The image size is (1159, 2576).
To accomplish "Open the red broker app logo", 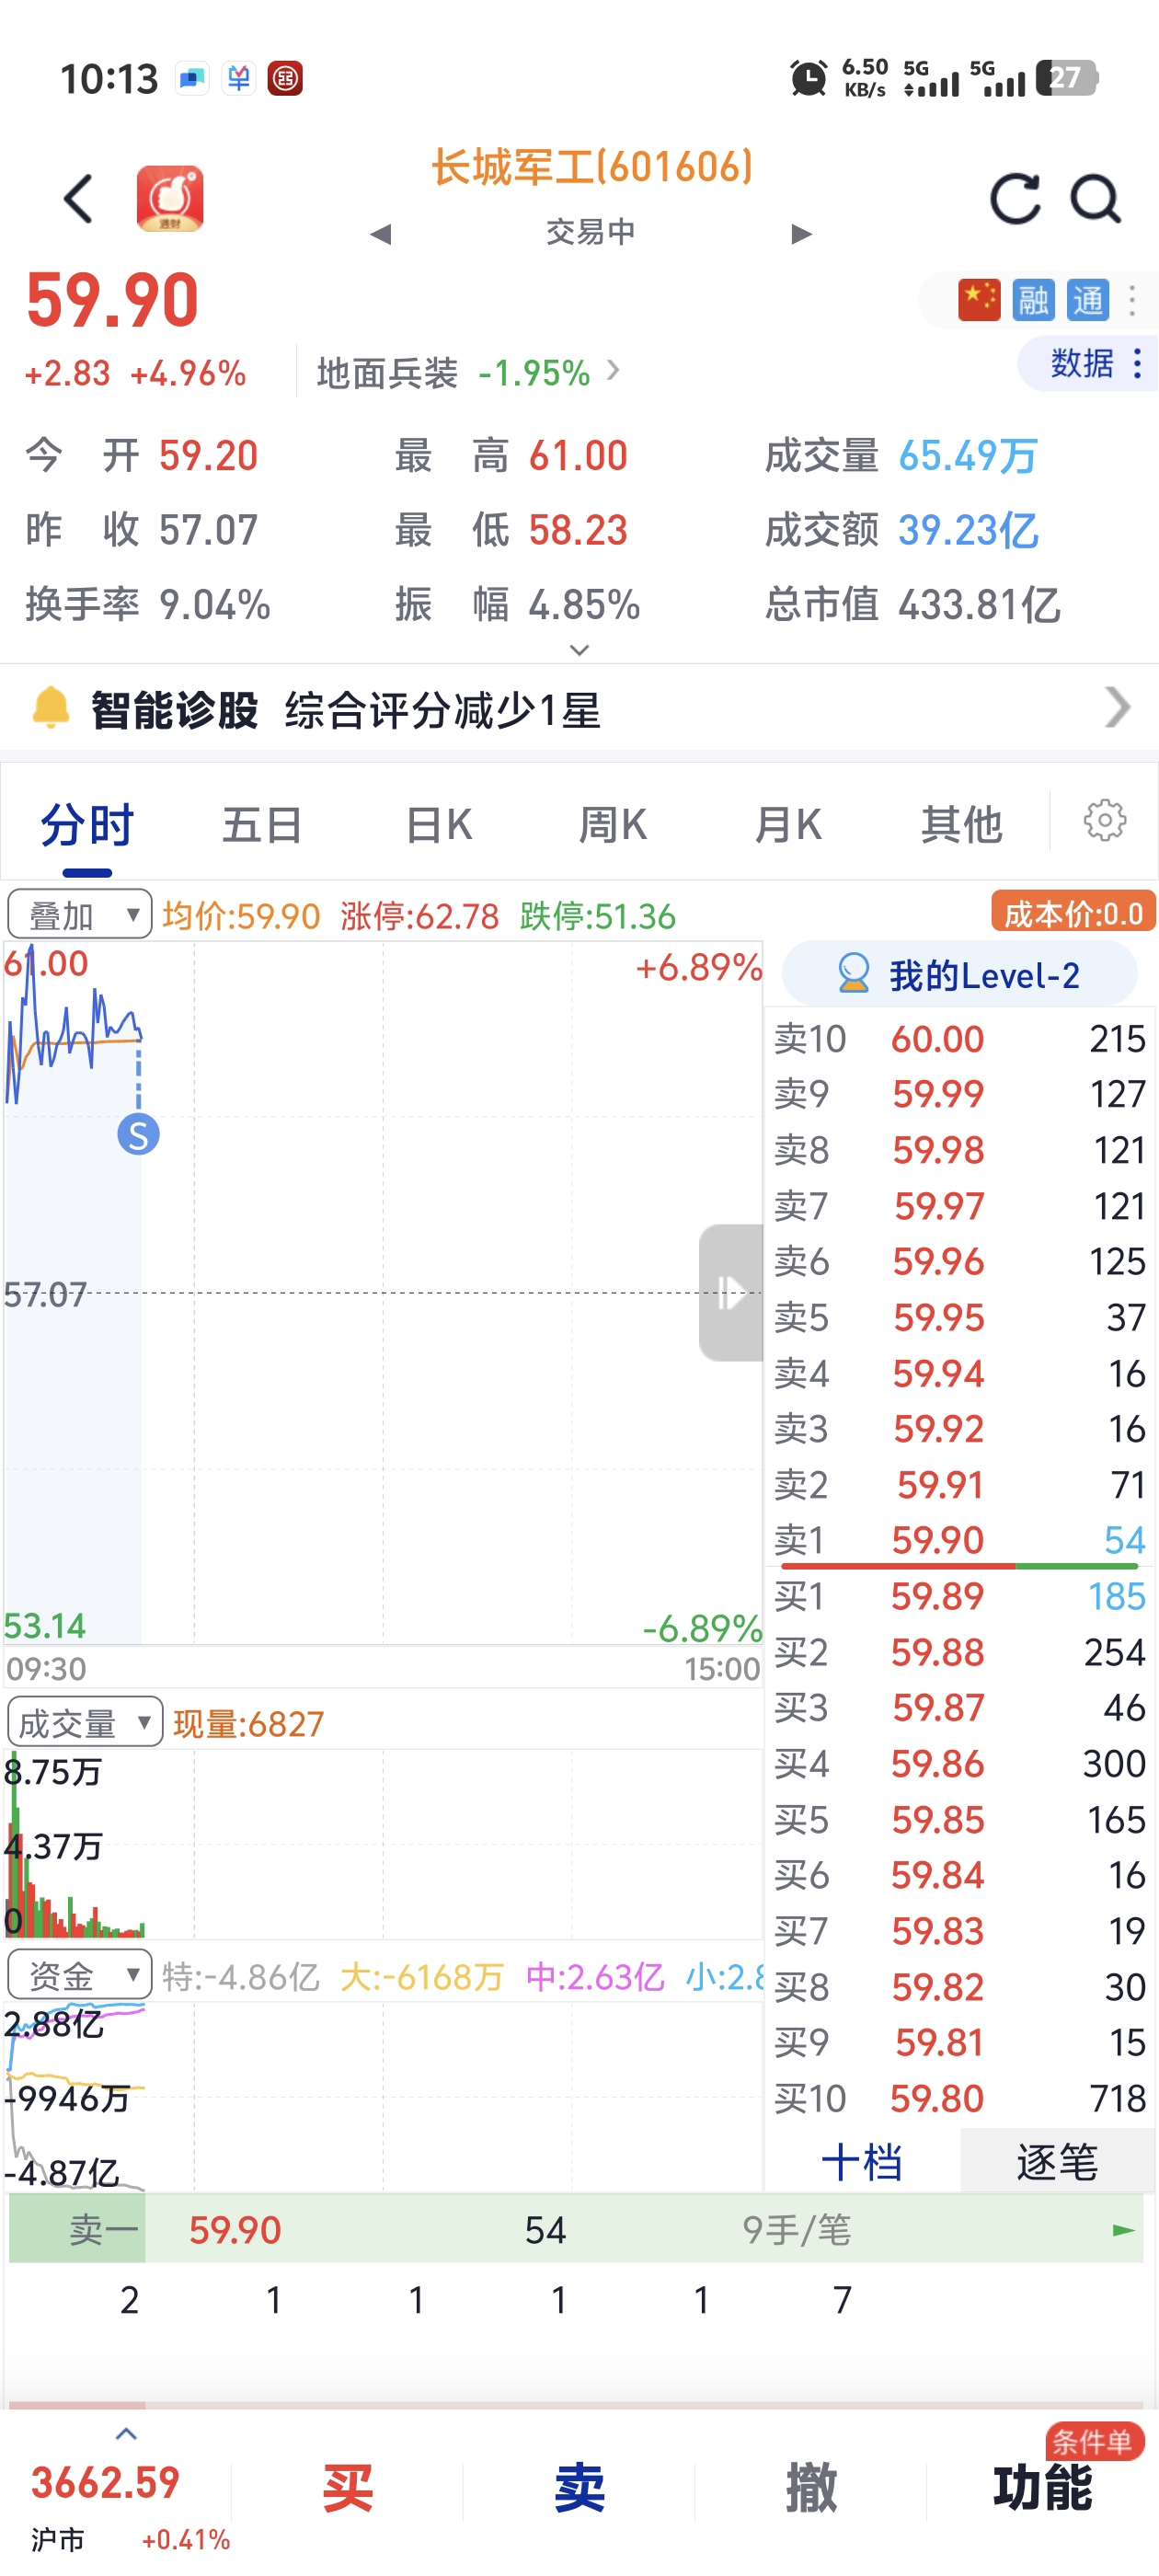I will [x=170, y=198].
